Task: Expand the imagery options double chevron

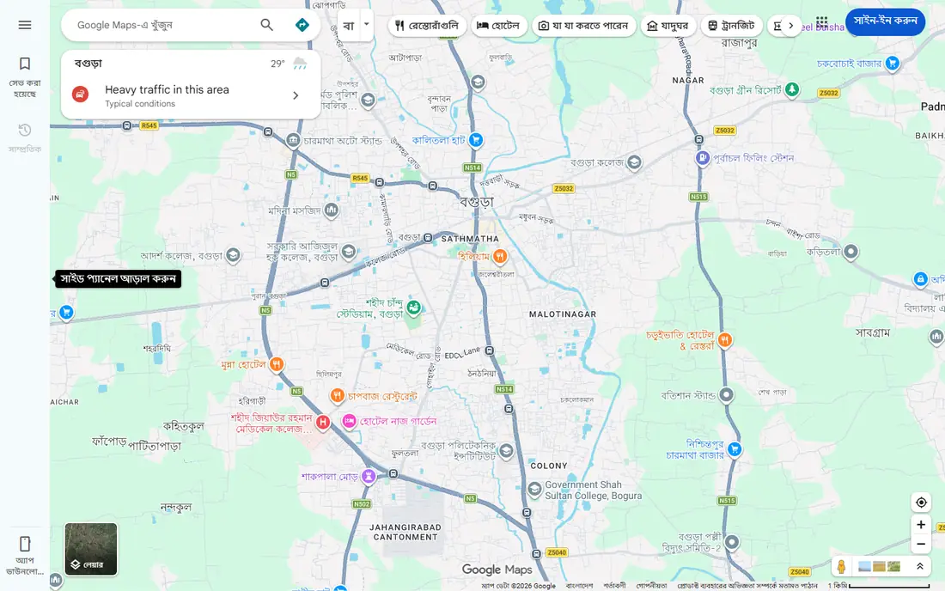Action: pos(920,566)
